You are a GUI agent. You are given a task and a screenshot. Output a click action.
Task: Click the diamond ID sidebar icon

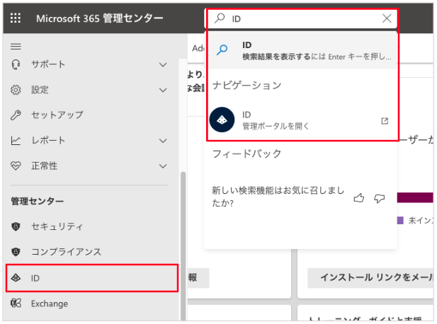(16, 278)
